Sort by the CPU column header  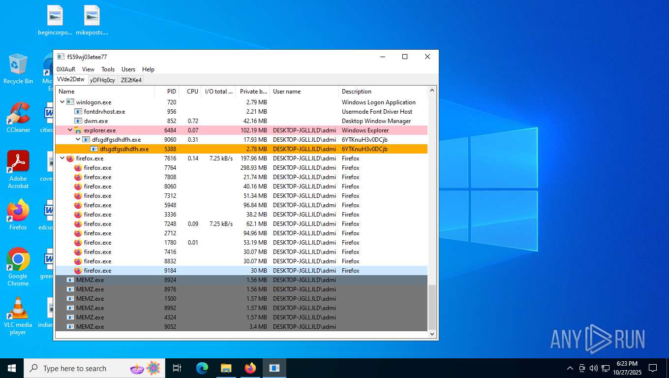[x=190, y=92]
